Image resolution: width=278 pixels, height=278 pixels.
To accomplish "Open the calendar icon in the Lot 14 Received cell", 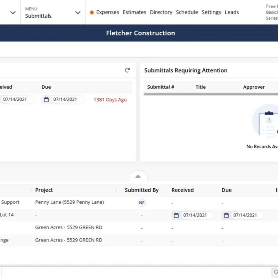I will pyautogui.click(x=176, y=215).
